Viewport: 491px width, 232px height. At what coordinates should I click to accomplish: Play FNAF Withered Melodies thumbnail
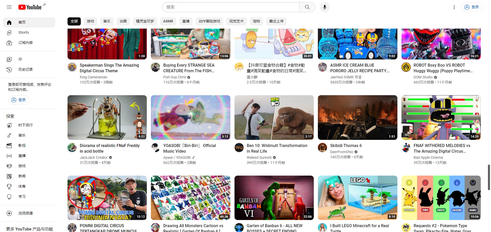tap(441, 117)
